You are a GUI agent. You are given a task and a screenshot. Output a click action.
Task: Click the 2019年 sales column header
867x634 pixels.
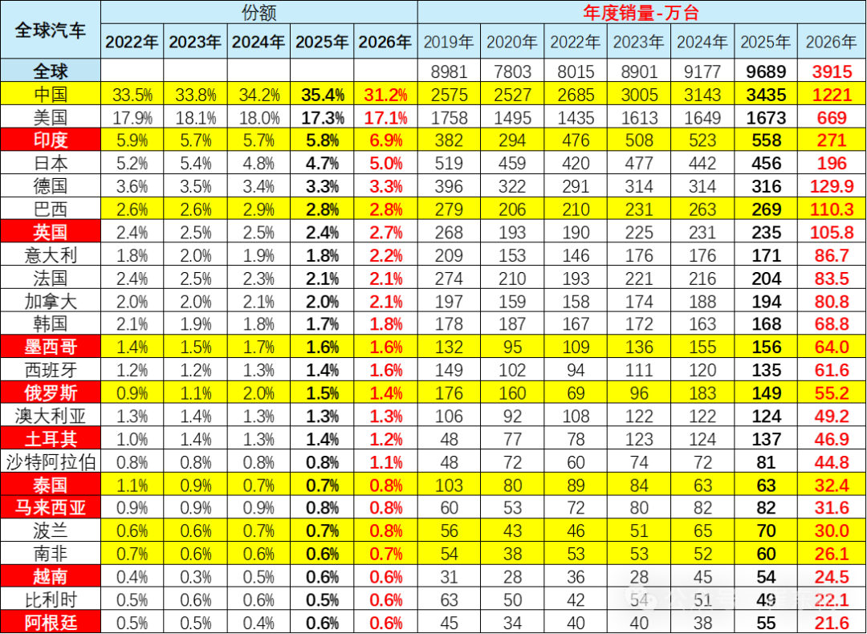(449, 42)
